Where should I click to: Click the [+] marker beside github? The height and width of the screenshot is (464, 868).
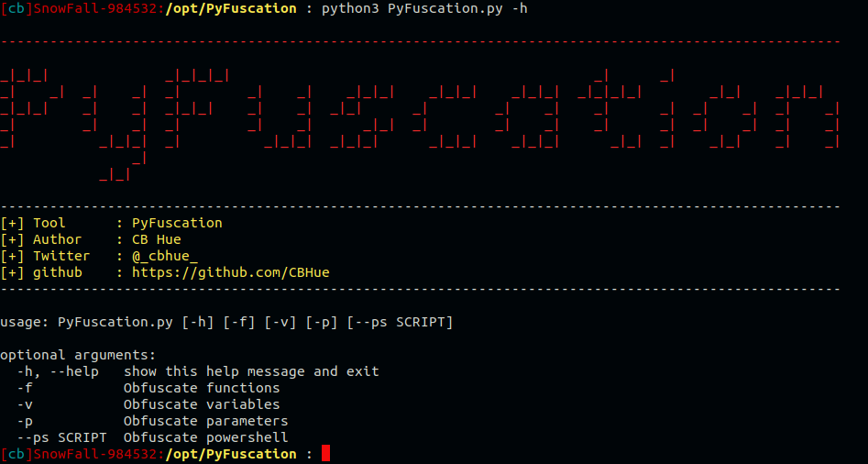pyautogui.click(x=12, y=272)
